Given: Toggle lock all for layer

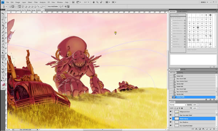Looking at the screenshot, I should click(182, 108).
